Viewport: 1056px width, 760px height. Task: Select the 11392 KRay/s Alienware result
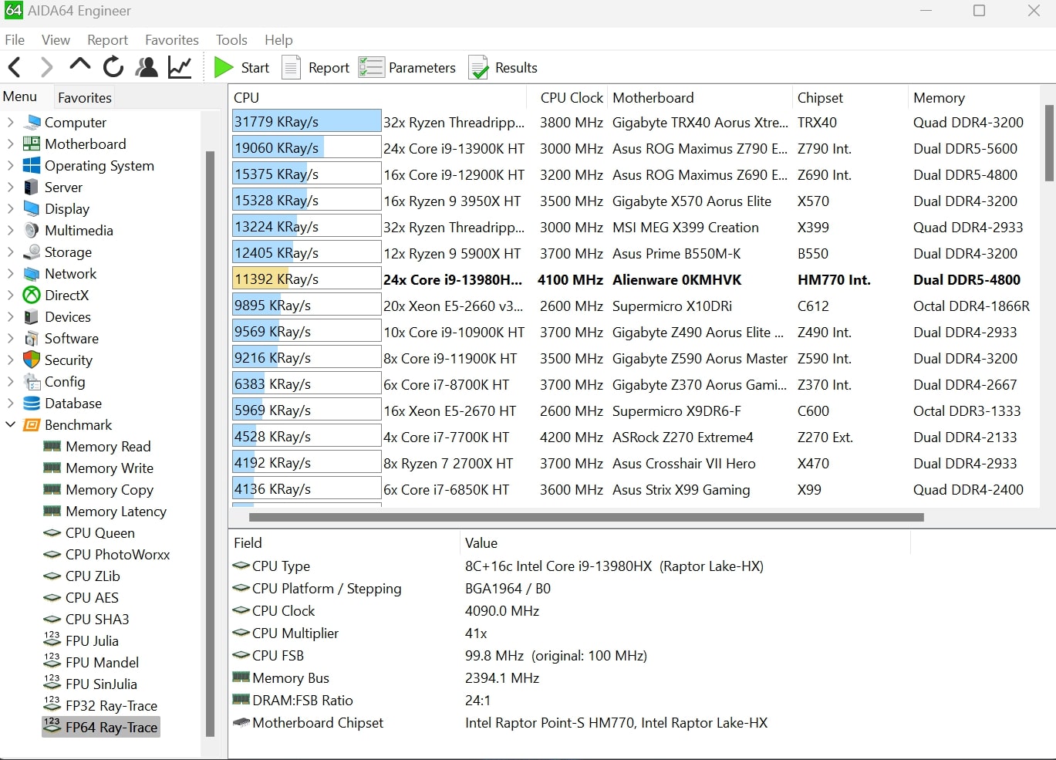click(x=635, y=279)
